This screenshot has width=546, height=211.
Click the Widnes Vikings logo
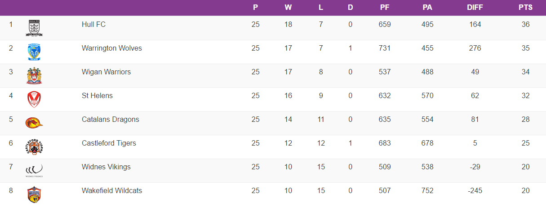click(x=34, y=170)
